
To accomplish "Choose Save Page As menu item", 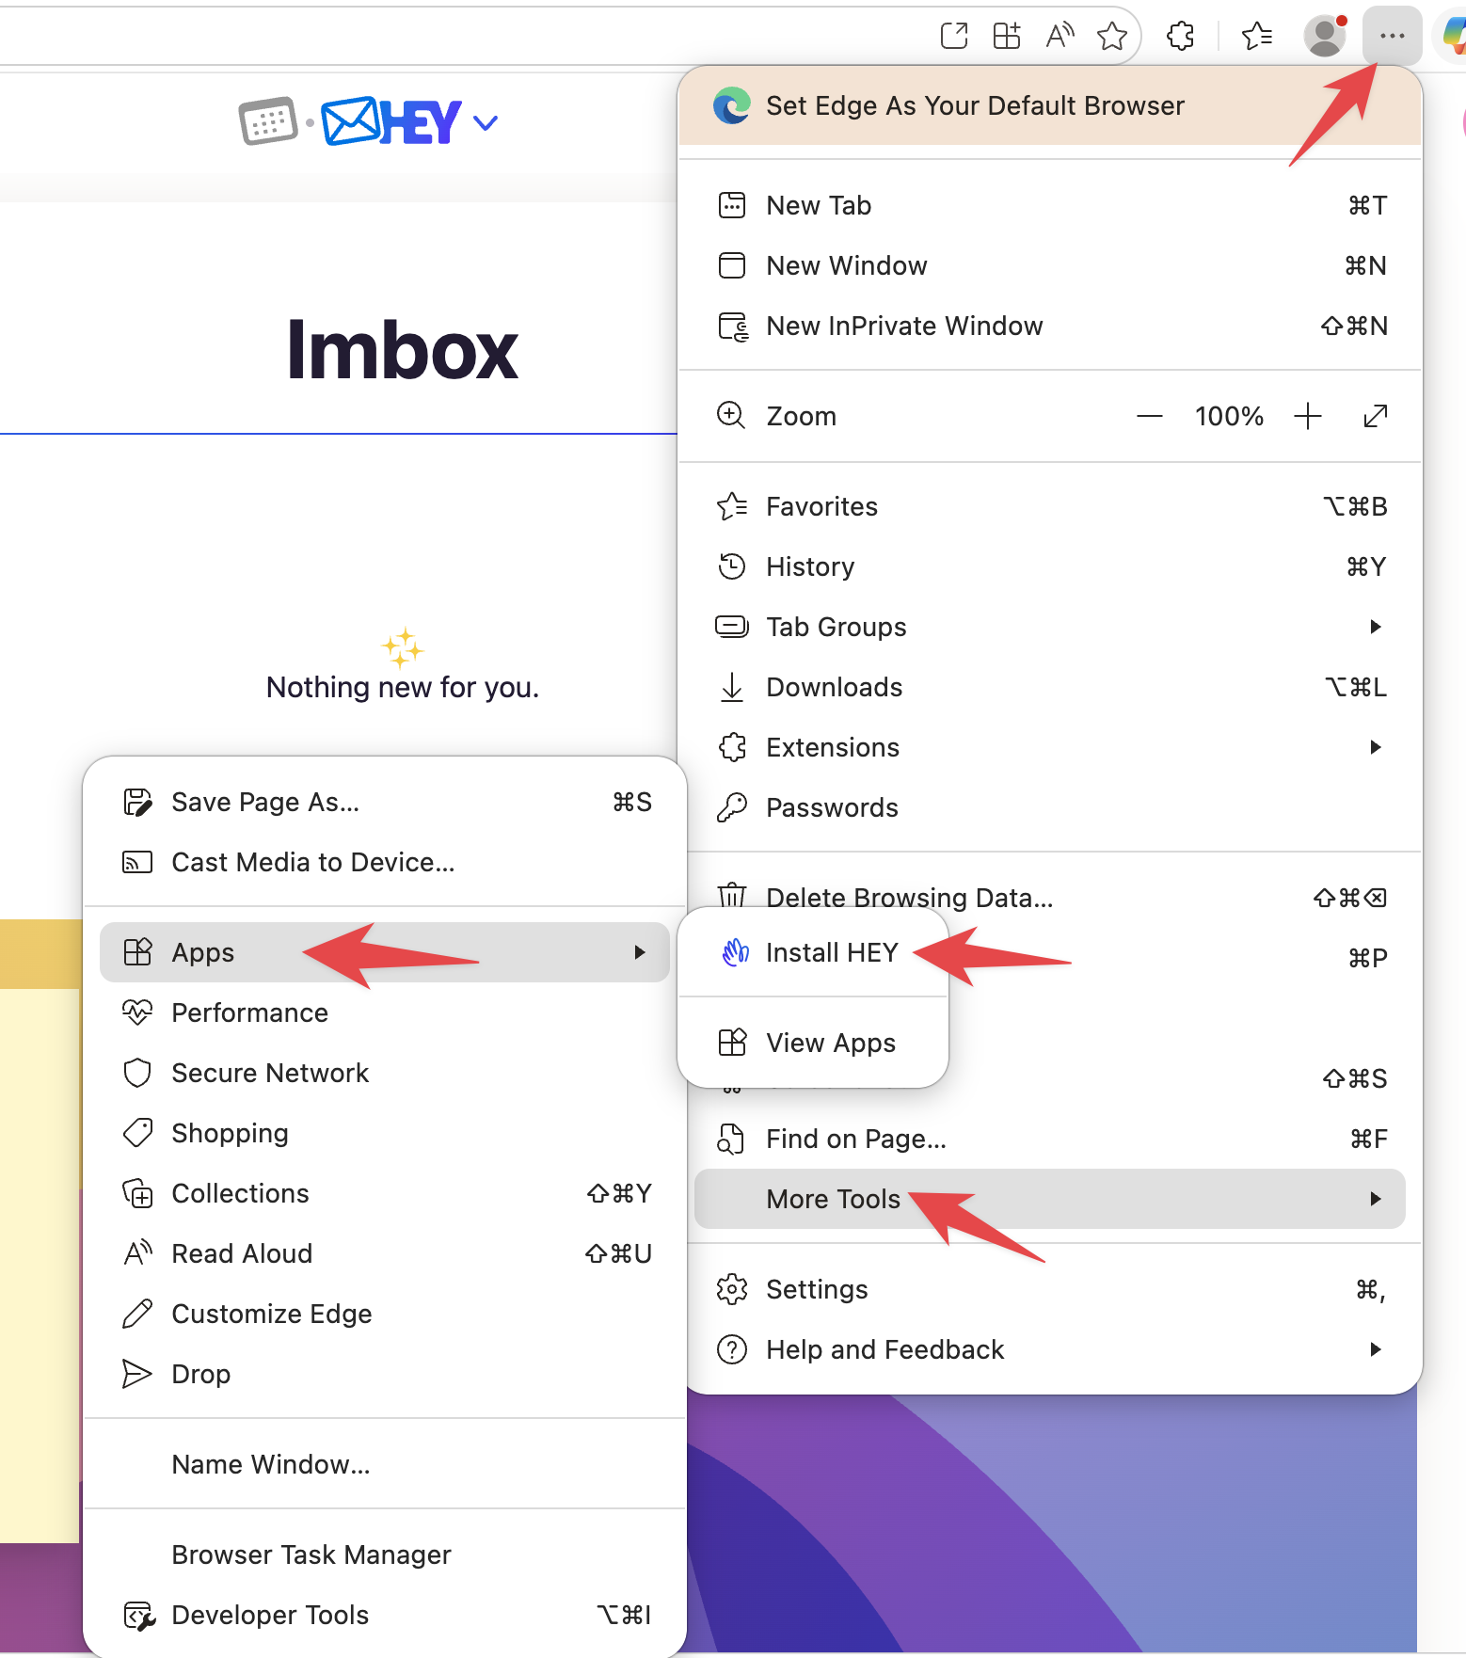I will 385,802.
